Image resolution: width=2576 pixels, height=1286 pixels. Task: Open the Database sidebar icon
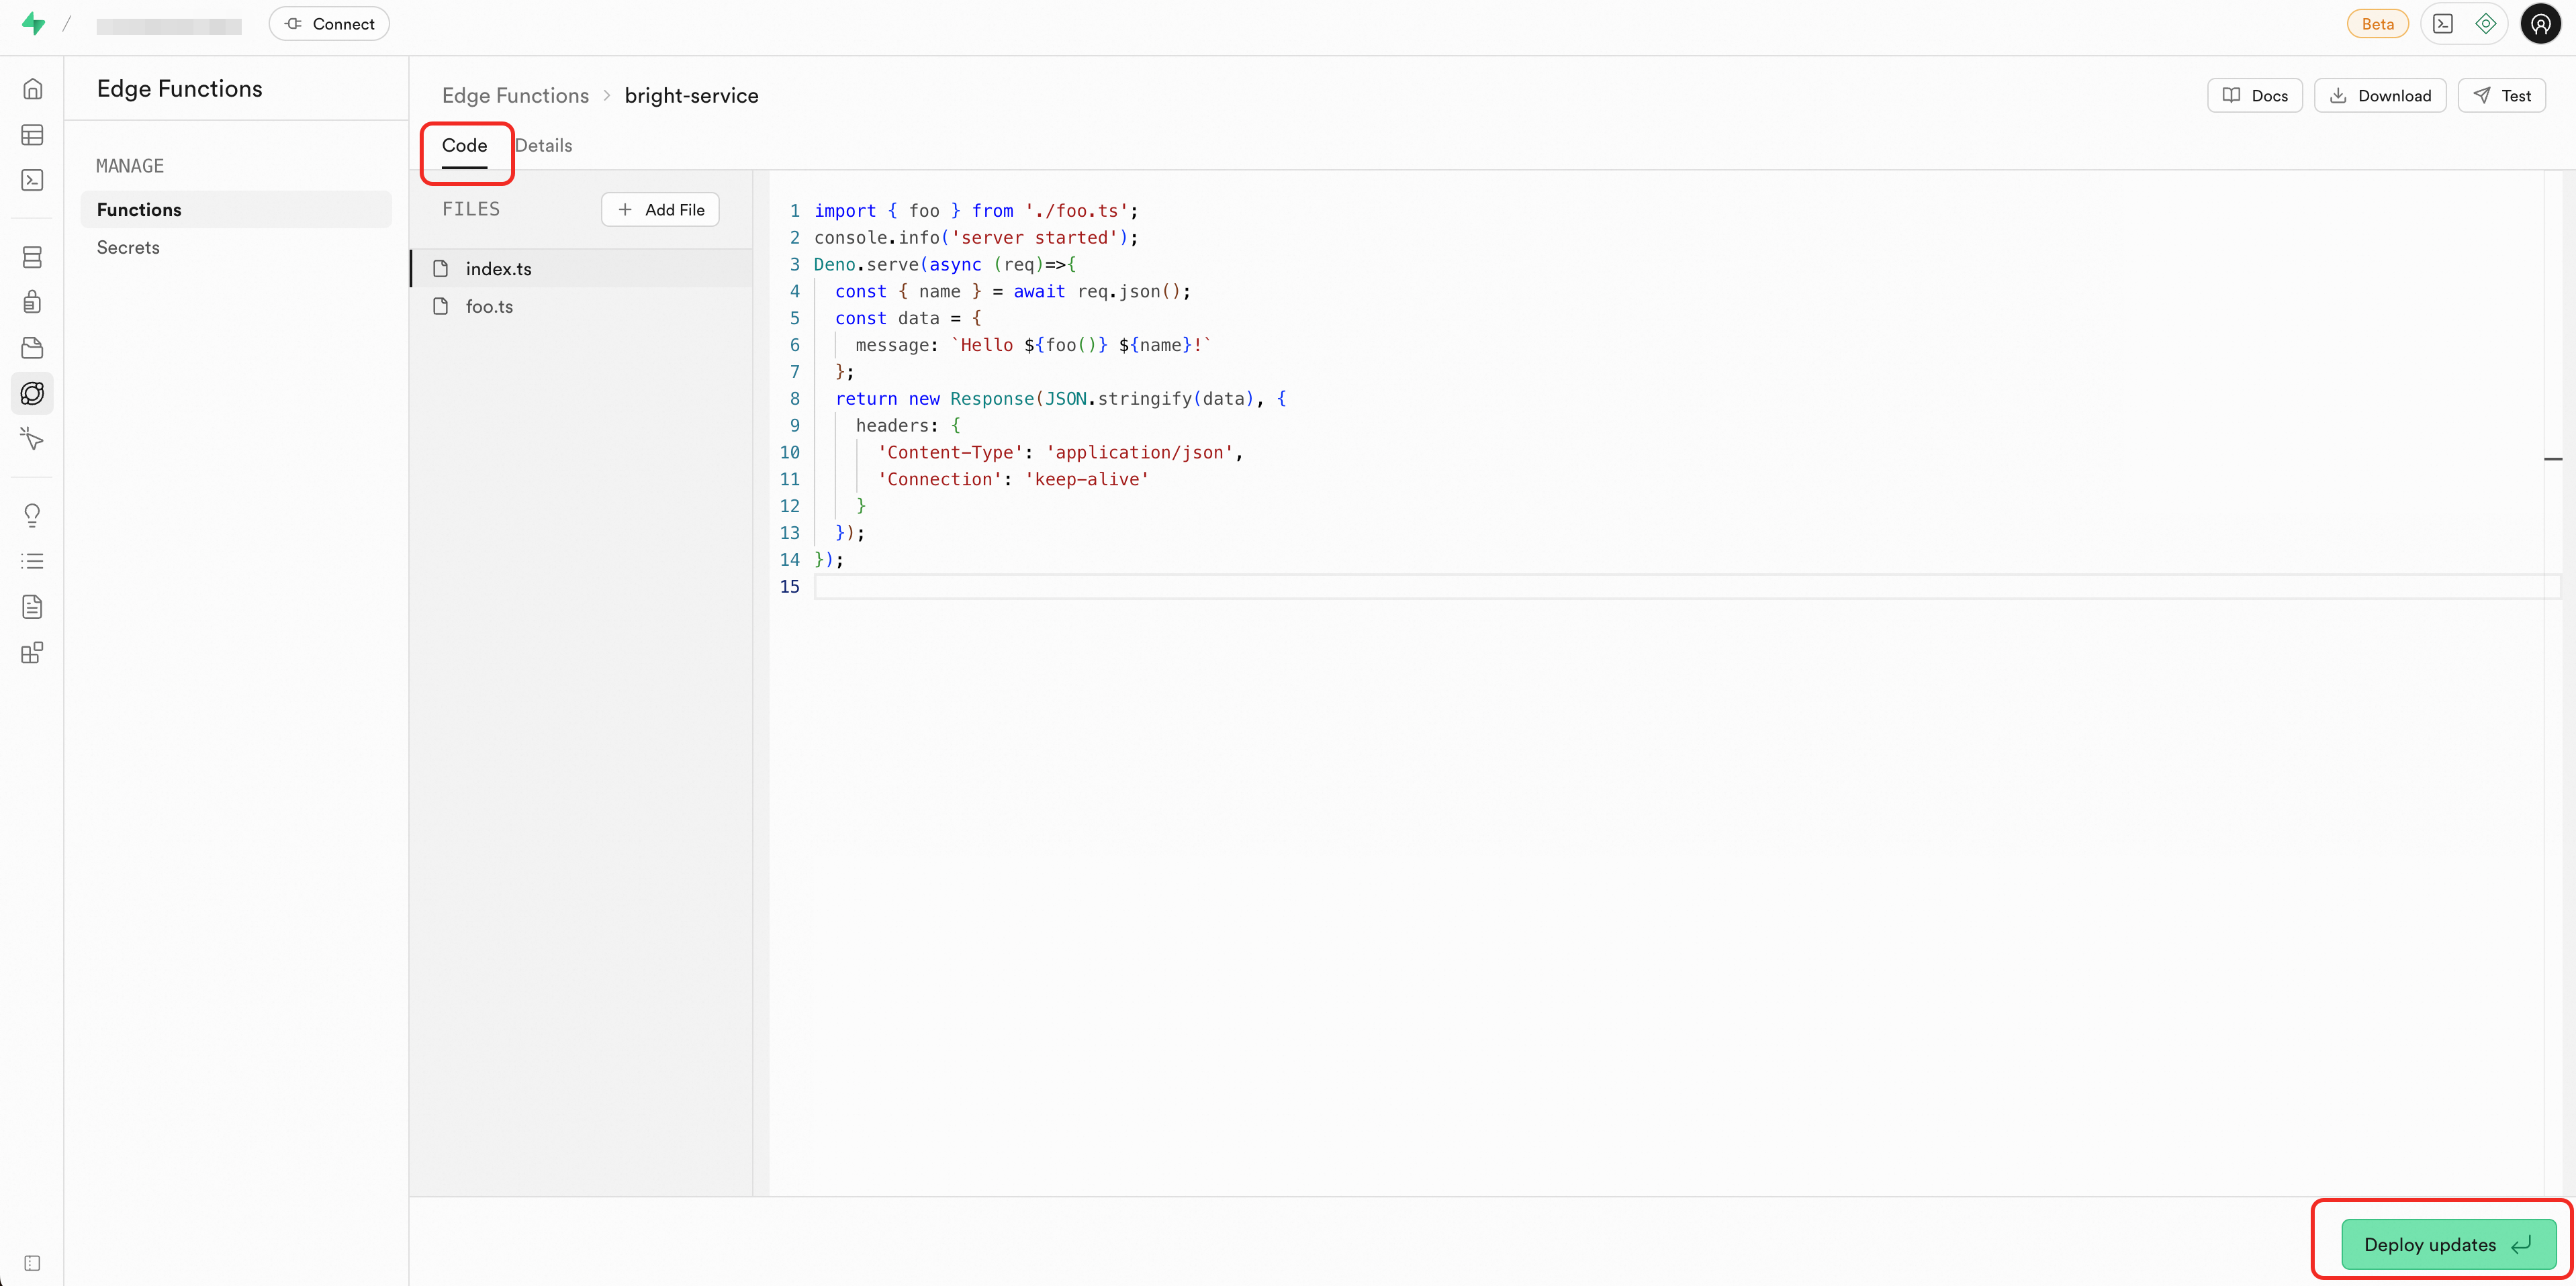(x=32, y=257)
